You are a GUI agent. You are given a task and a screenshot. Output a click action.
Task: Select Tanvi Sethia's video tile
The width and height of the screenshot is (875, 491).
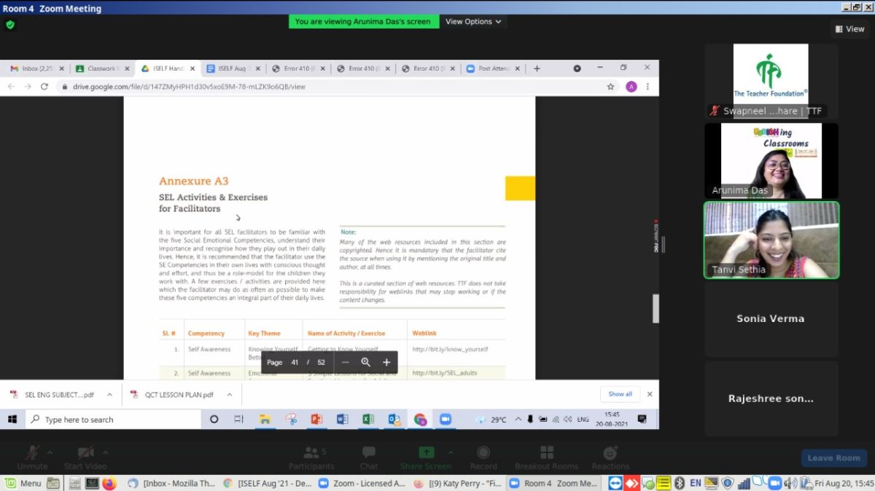(x=771, y=240)
